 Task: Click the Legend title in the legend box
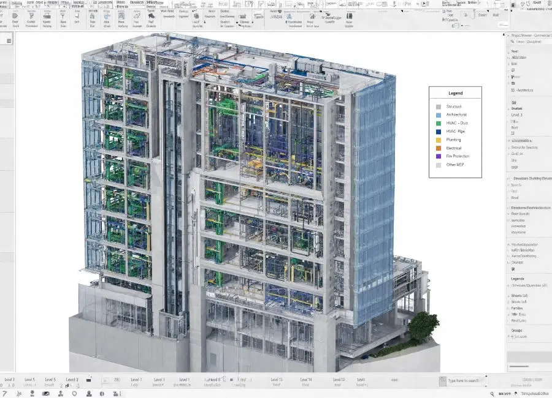tap(455, 93)
